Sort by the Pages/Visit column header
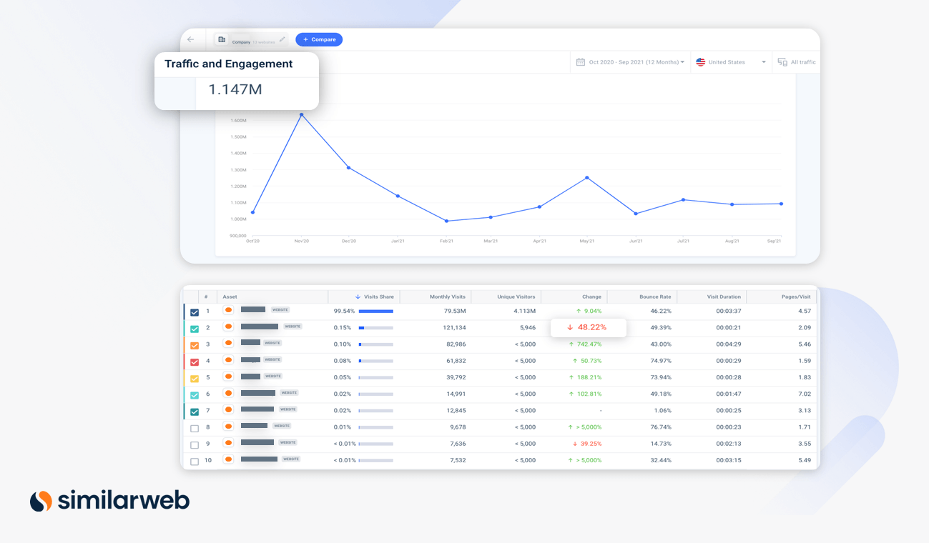This screenshot has height=543, width=929. 796,297
